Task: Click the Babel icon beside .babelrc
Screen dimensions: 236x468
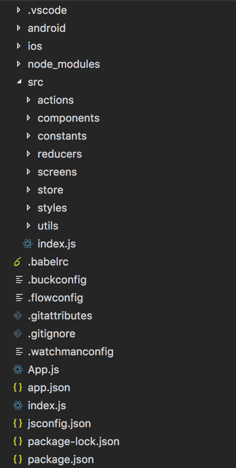Action: 18,261
